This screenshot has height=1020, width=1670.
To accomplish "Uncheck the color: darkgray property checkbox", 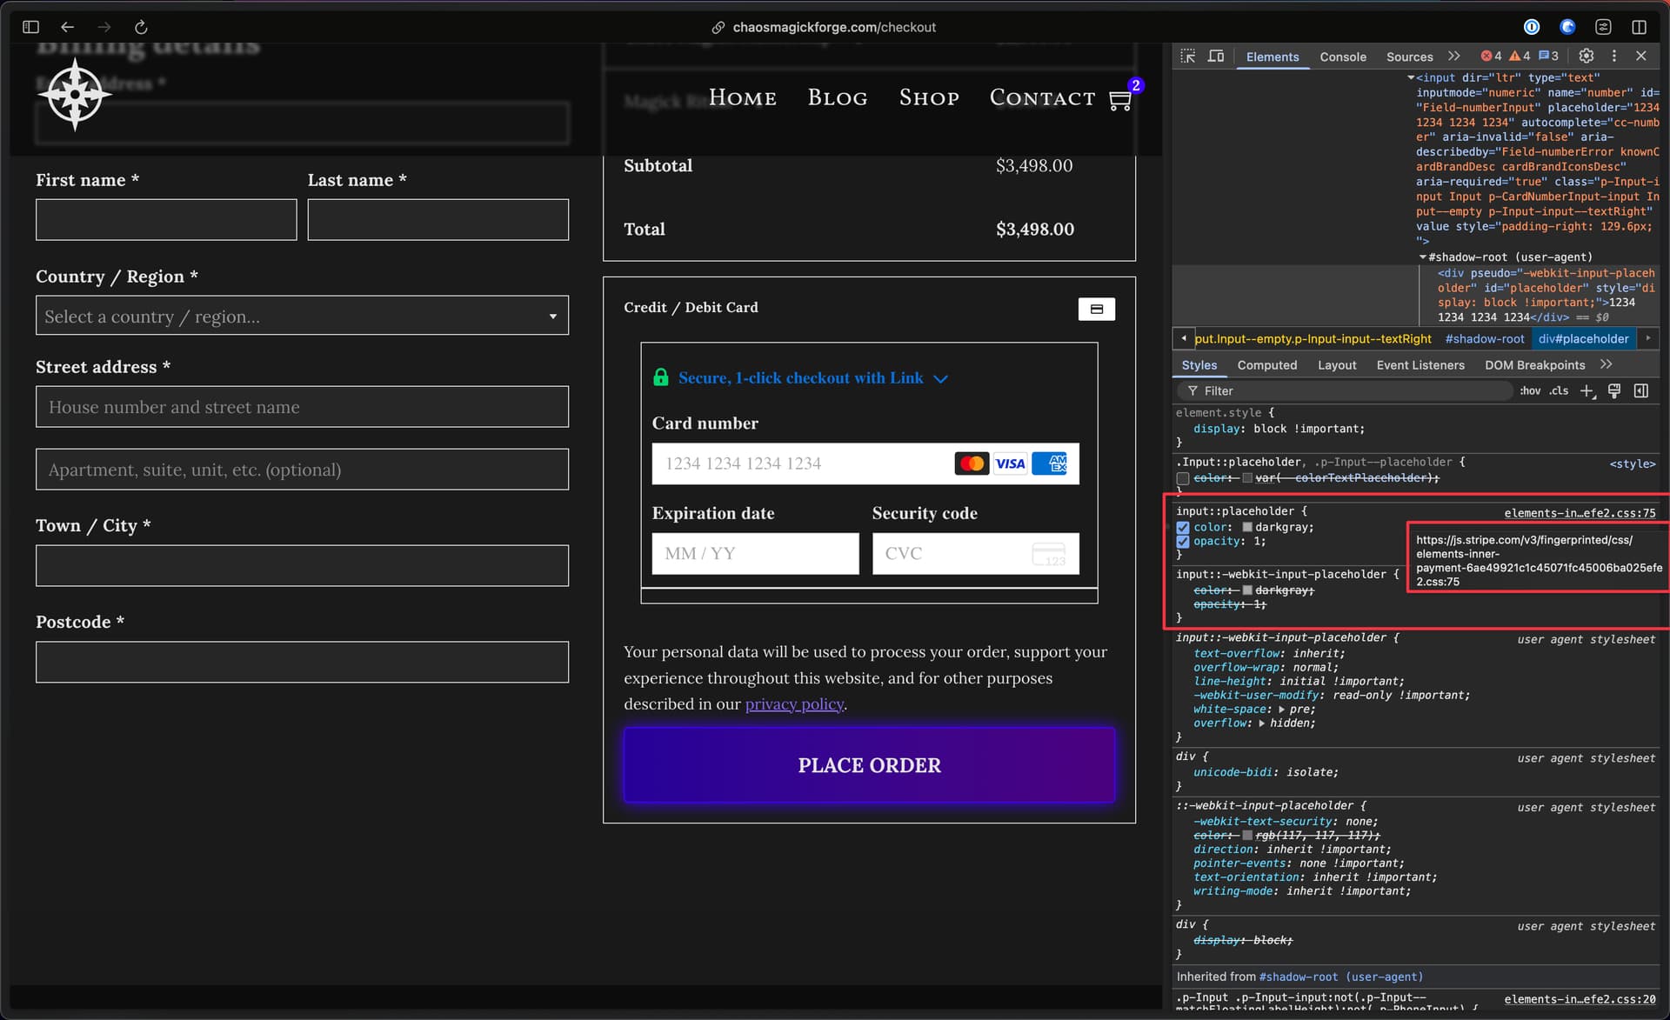I will pos(1183,528).
